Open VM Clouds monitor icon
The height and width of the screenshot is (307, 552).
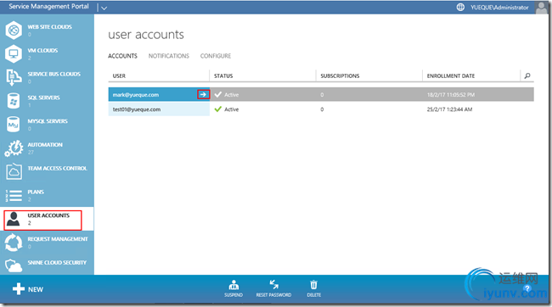14,53
